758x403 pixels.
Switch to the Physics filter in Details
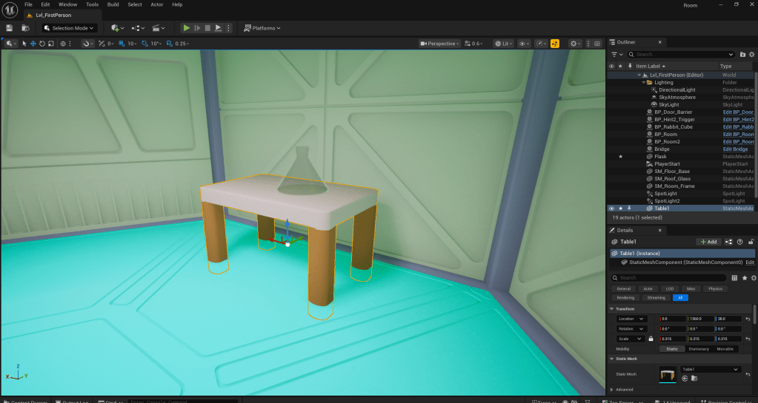tap(715, 288)
